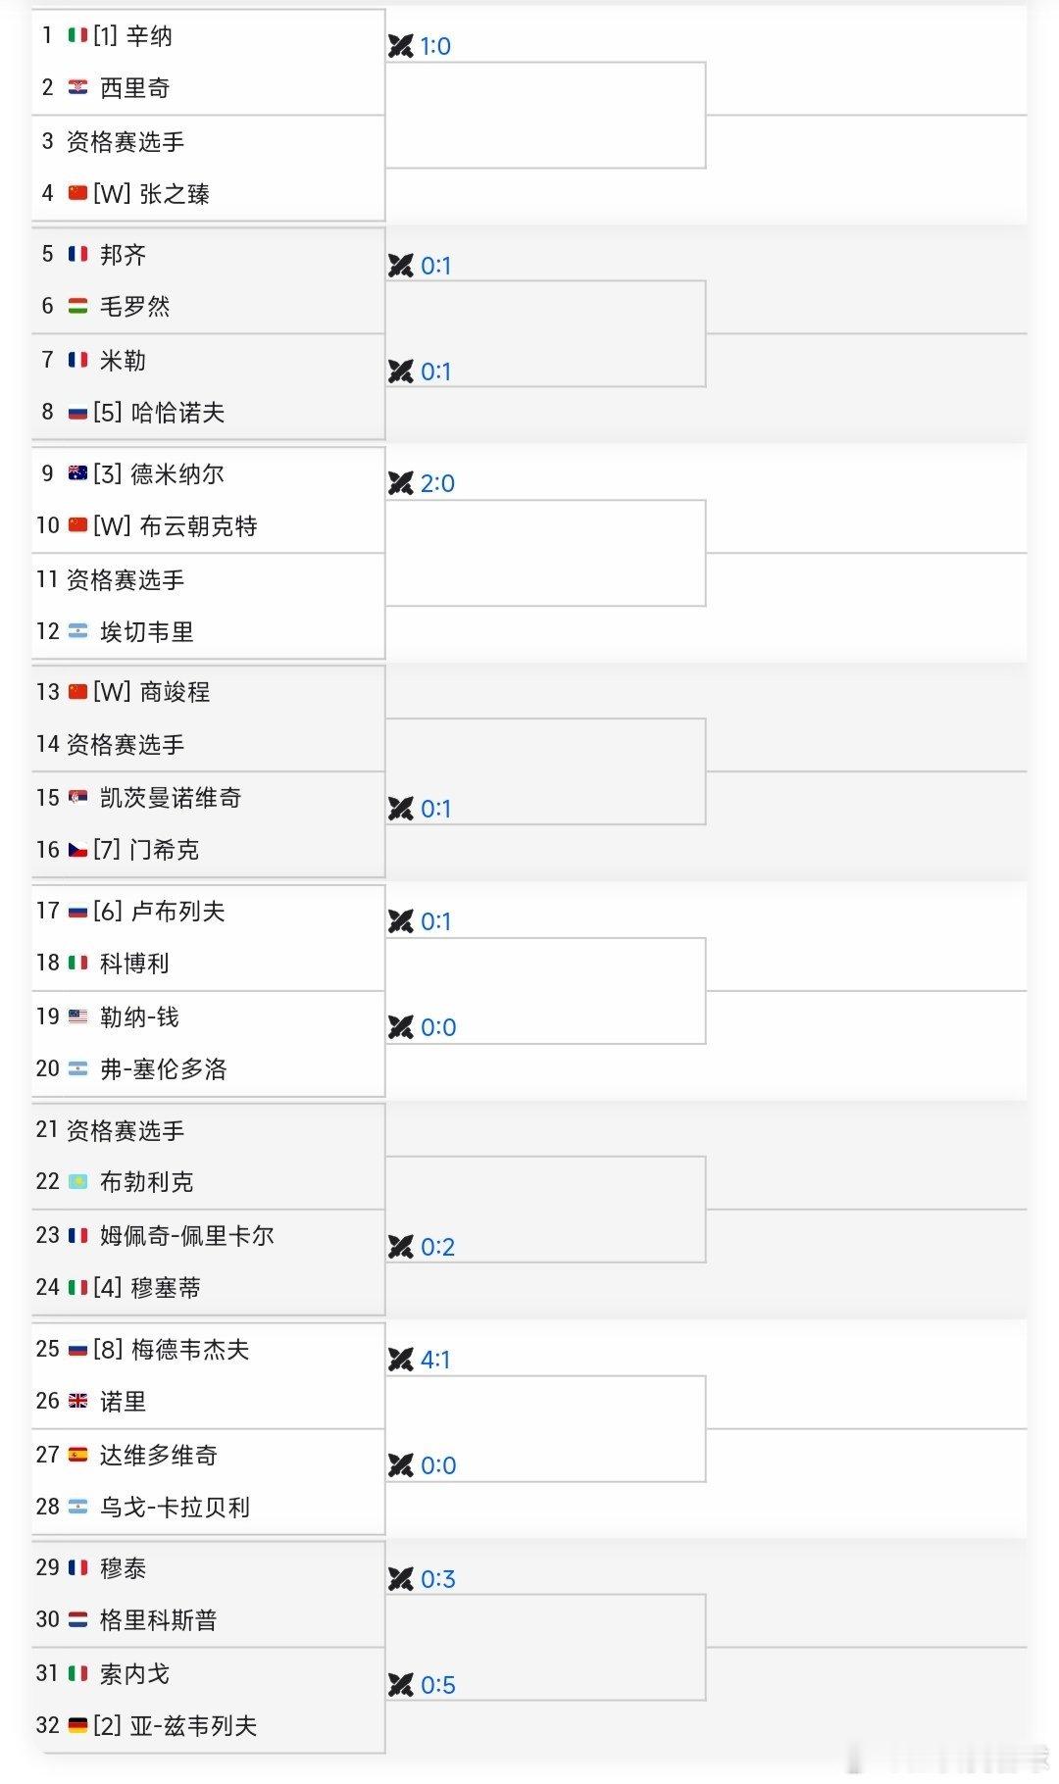Viewport: 1059px width, 1784px height.
Task: Click head-to-head icon beside 0:2 score
Action: (401, 1247)
